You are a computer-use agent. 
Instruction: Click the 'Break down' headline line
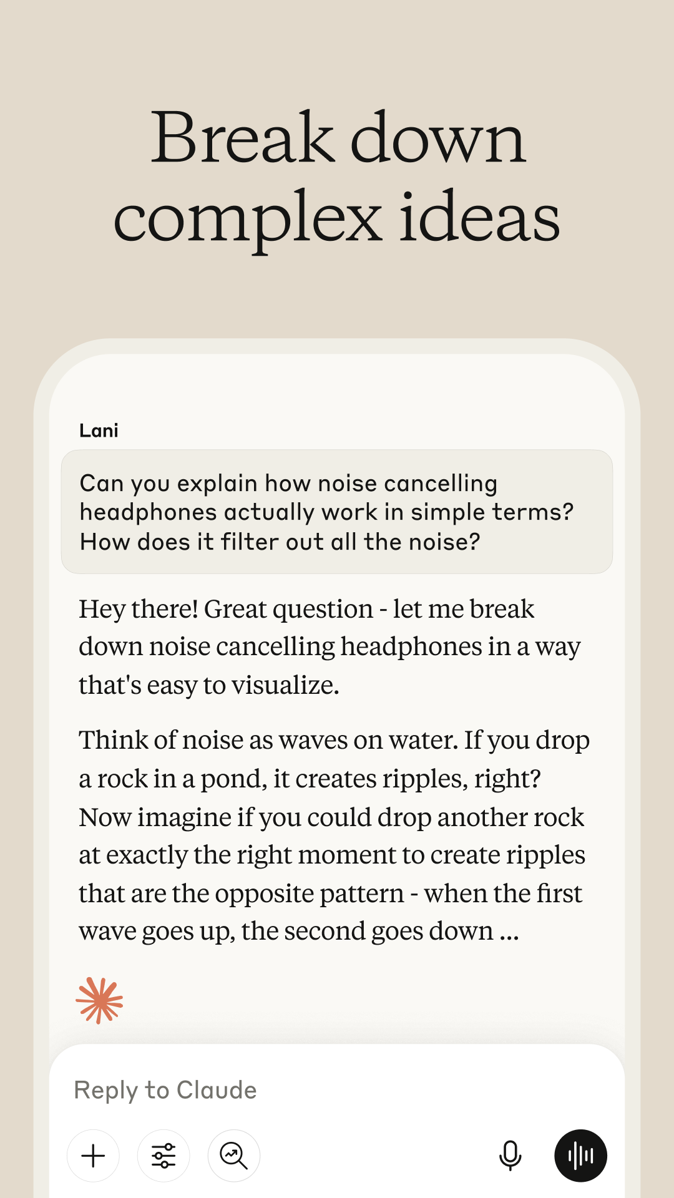(x=338, y=137)
